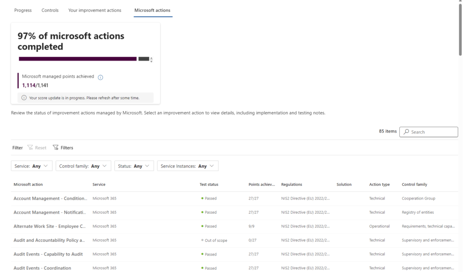Switch to the Progress tab
The height and width of the screenshot is (272, 470).
point(23,11)
